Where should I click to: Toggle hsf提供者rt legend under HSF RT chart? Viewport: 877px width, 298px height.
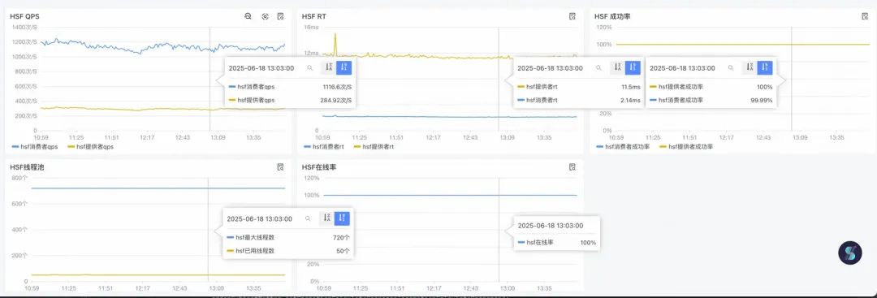[x=374, y=146]
